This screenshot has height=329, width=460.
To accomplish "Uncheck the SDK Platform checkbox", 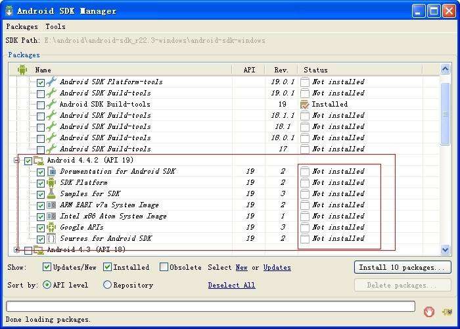I will pos(41,184).
